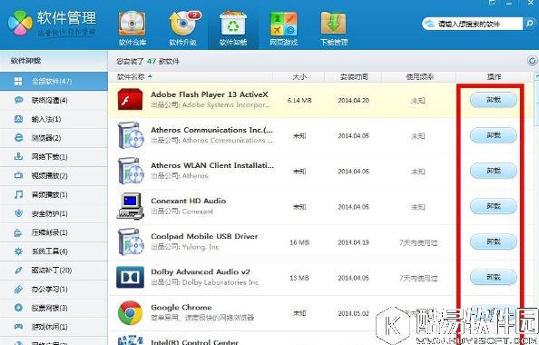The width and height of the screenshot is (539, 345).
Task: Sort by the 大小 size column
Action: [299, 76]
